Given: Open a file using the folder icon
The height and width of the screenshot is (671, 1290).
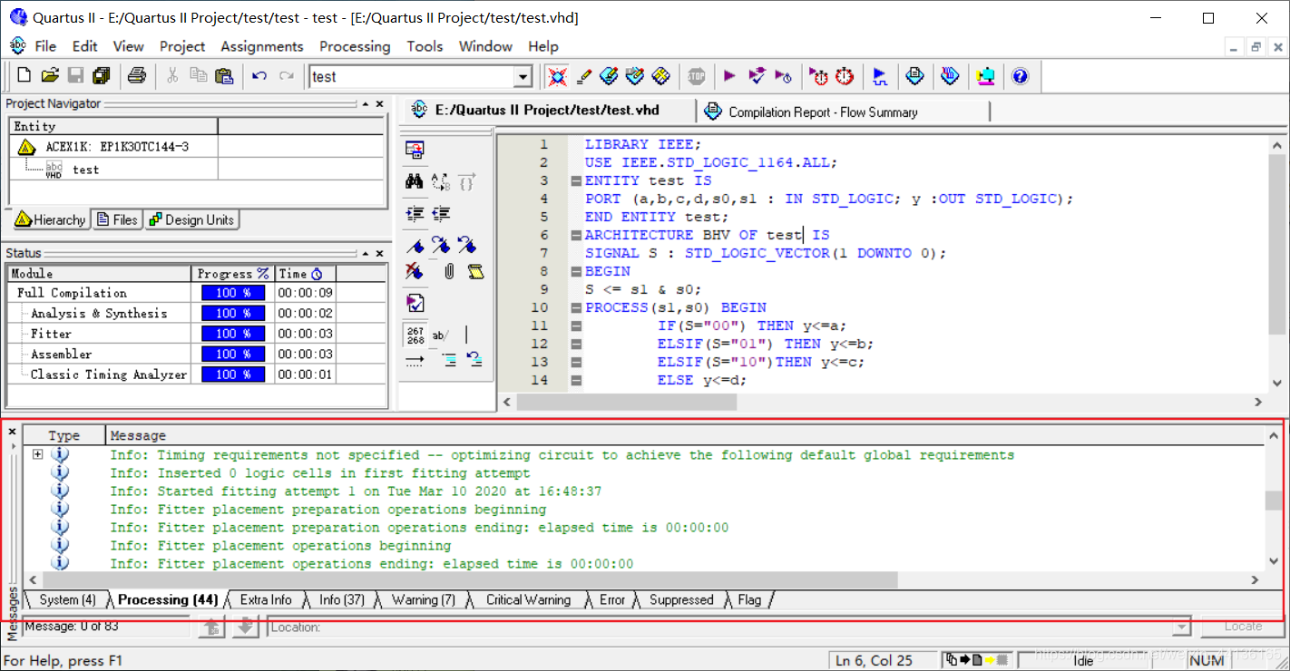Looking at the screenshot, I should click(x=50, y=76).
